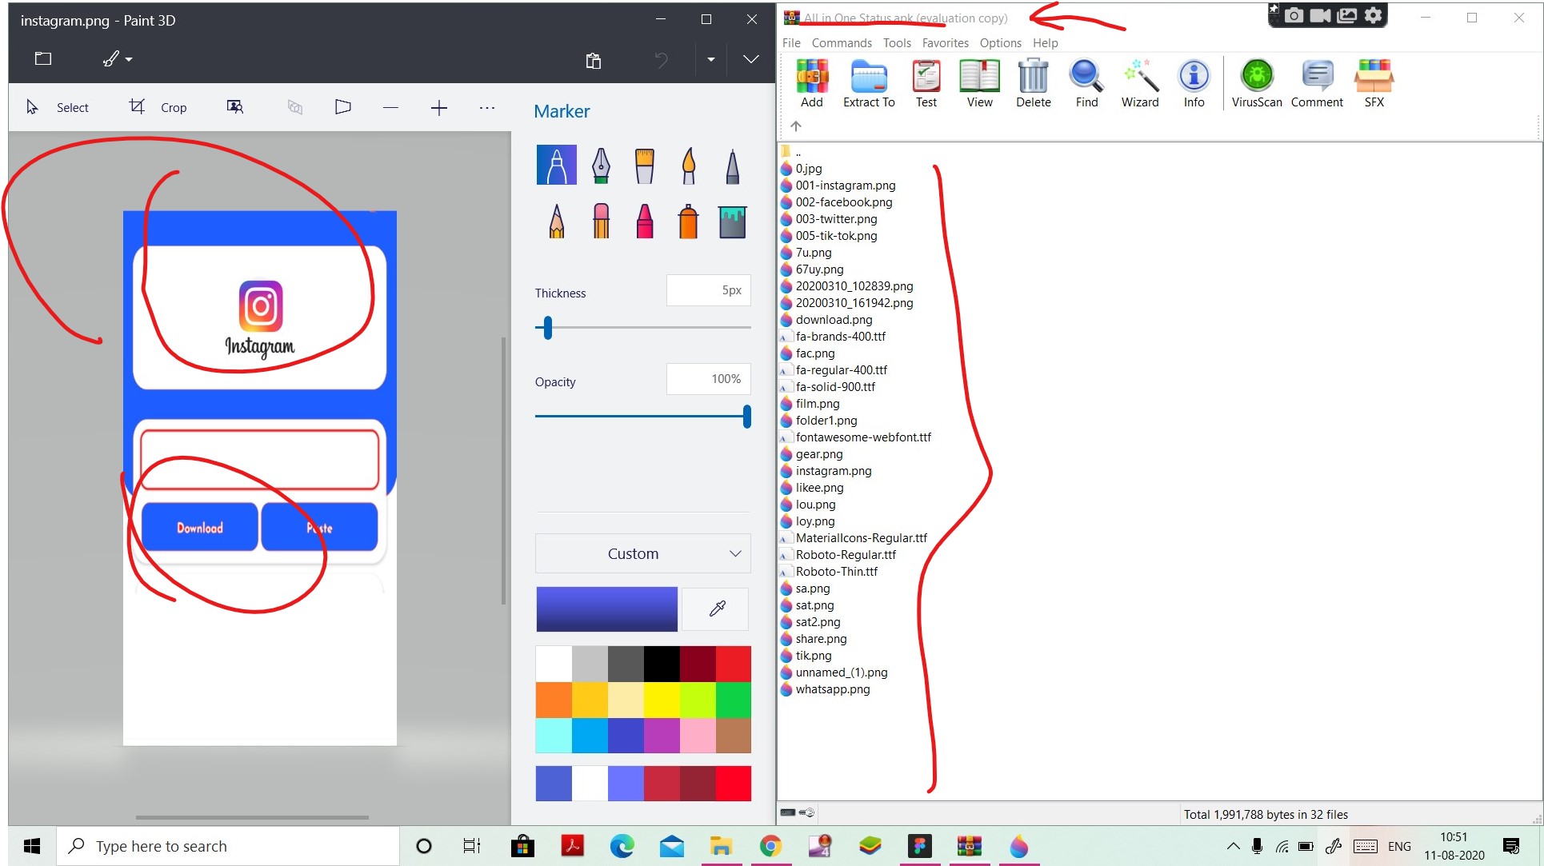Open Chrome from the taskbar
This screenshot has height=866, width=1544.
770,846
